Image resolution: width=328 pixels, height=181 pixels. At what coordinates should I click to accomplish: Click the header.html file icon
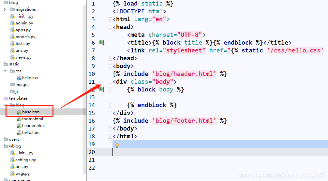(19, 126)
